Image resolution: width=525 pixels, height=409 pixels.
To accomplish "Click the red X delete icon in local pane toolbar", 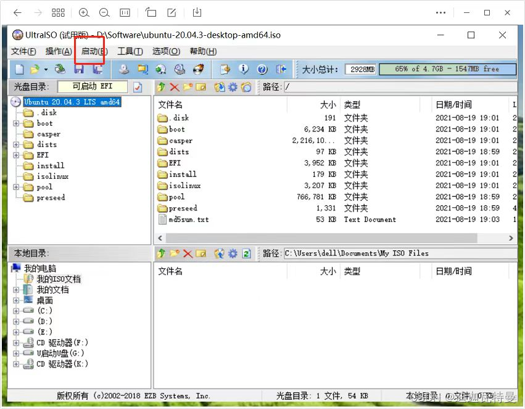I will pos(188,254).
